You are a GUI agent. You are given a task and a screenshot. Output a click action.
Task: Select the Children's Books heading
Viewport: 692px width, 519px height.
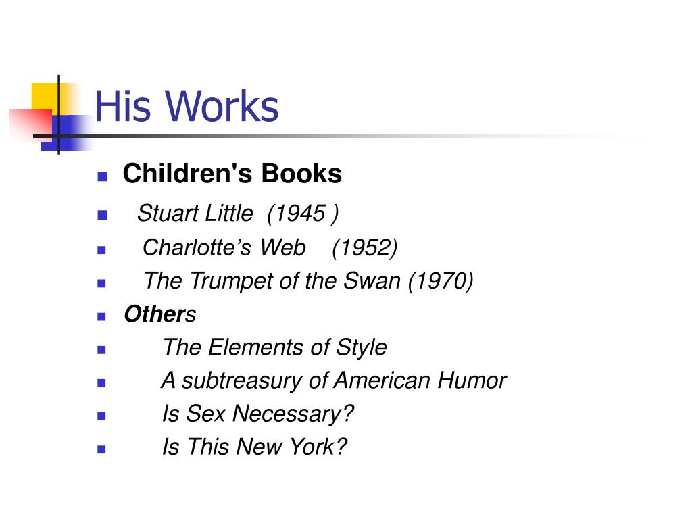[x=232, y=173]
